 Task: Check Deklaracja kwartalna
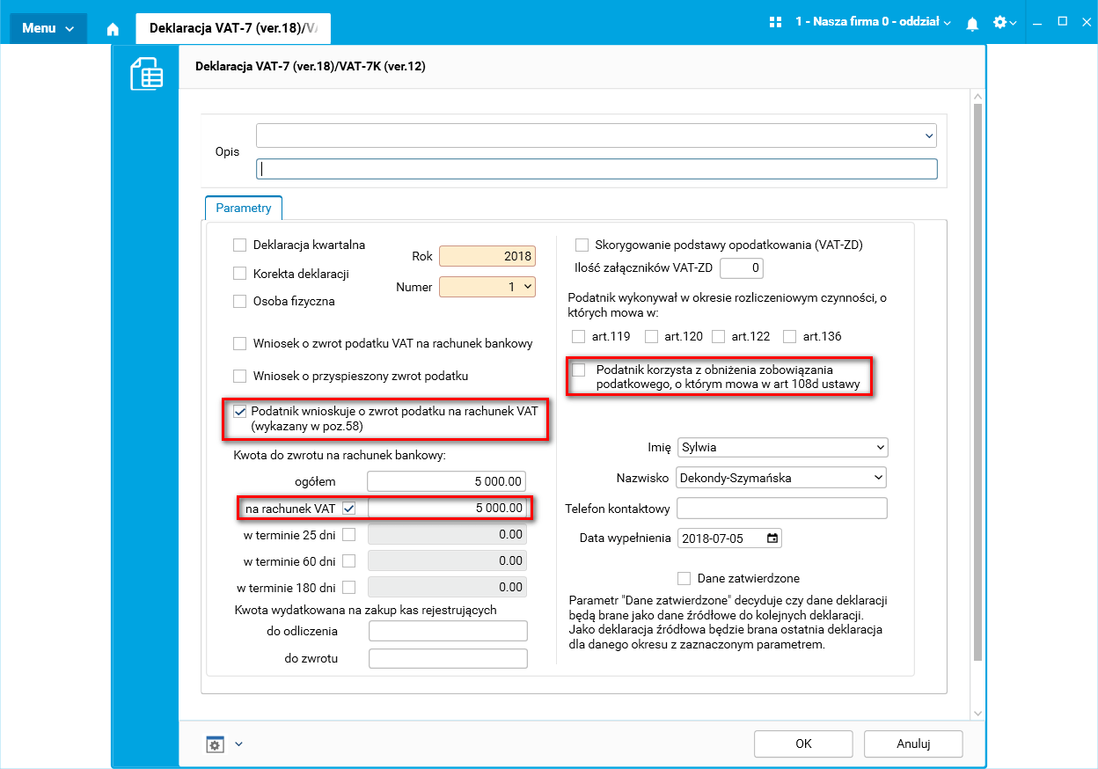239,245
